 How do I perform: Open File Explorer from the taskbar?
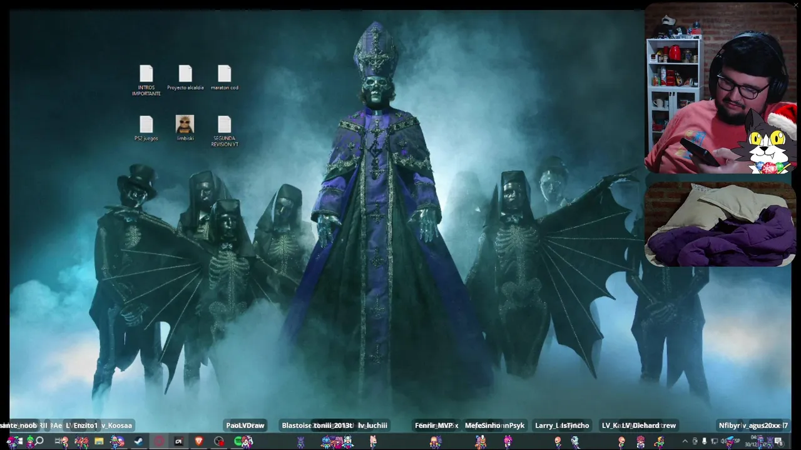(x=99, y=441)
